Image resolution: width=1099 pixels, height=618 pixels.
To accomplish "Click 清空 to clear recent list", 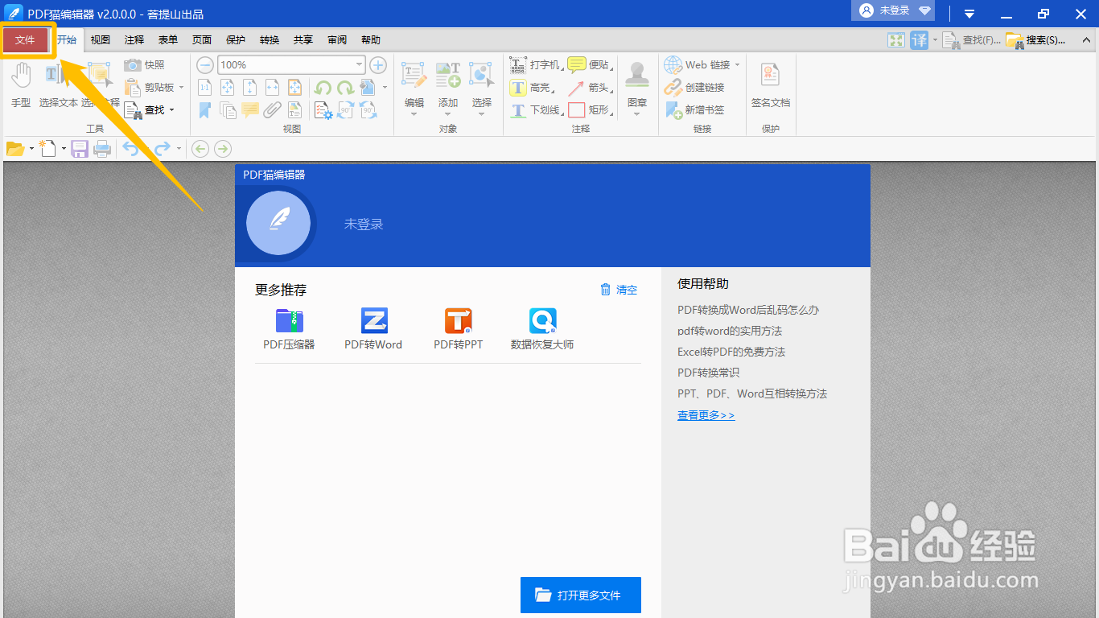I will (619, 290).
